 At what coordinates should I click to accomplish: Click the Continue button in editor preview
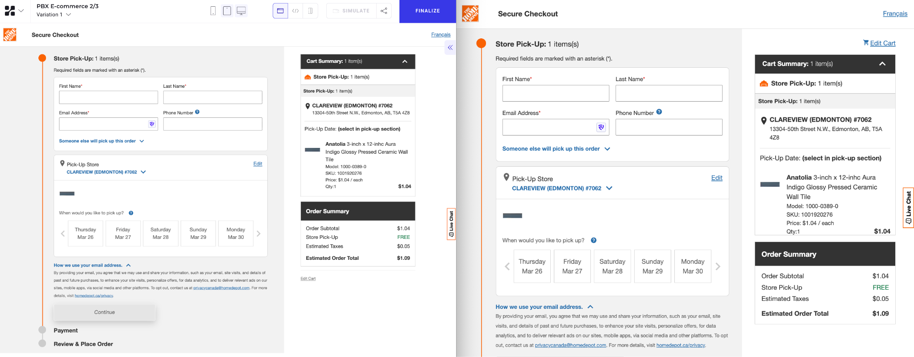pyautogui.click(x=104, y=312)
